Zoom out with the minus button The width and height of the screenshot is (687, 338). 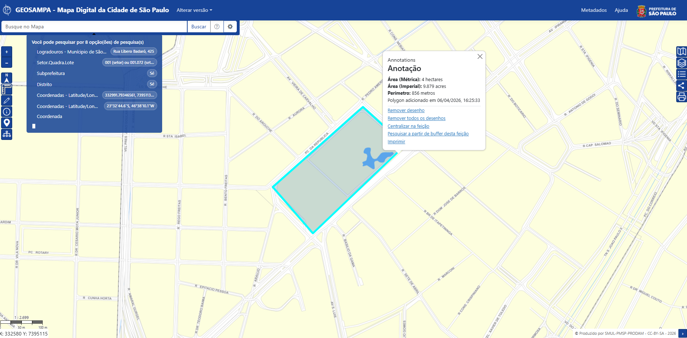(x=6, y=63)
